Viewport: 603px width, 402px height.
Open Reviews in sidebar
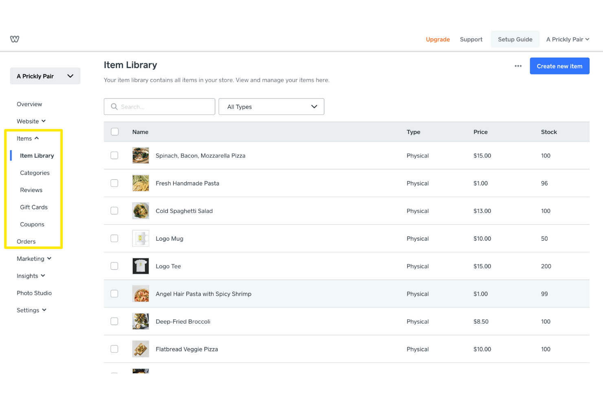pyautogui.click(x=31, y=190)
